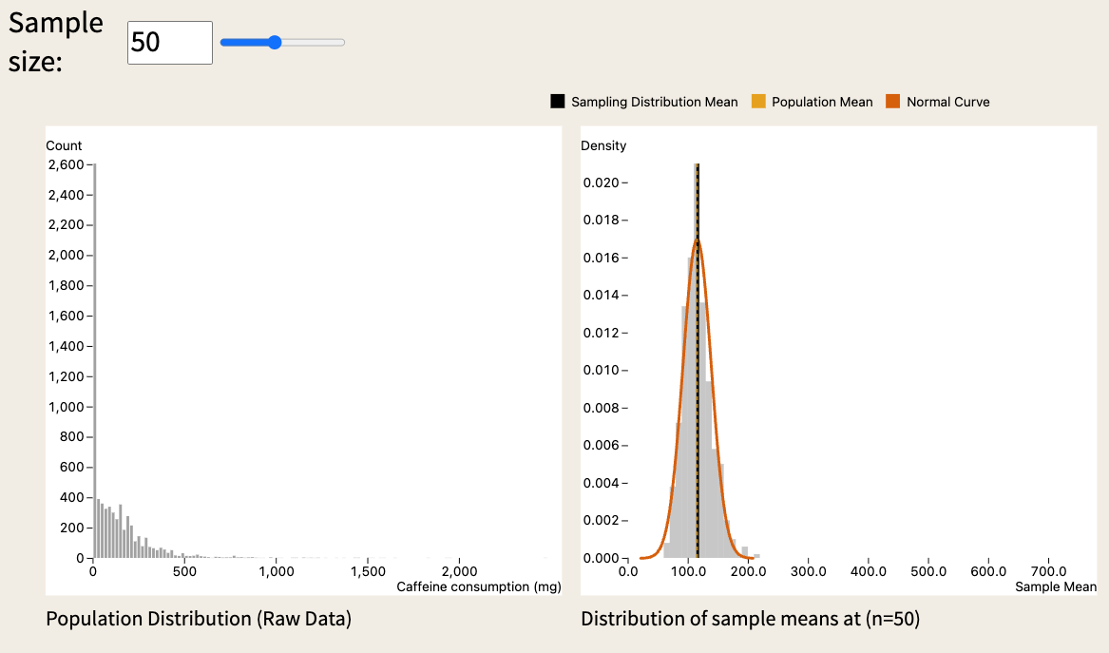Click the 'Density' y-axis label

coord(603,145)
